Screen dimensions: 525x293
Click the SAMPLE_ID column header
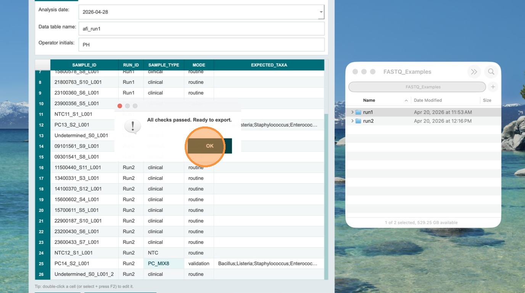pos(84,65)
